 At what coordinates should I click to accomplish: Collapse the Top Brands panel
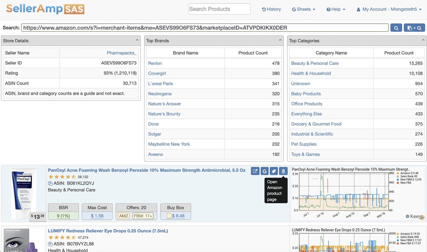[280, 40]
